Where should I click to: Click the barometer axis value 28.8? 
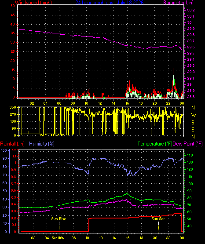click(x=191, y=97)
